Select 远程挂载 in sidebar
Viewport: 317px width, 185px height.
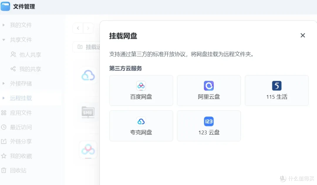pos(21,98)
